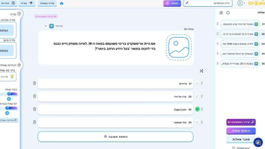Click the 'הוספת תשובה' add answer button
The width and height of the screenshot is (265, 149).
[x=115, y=137]
